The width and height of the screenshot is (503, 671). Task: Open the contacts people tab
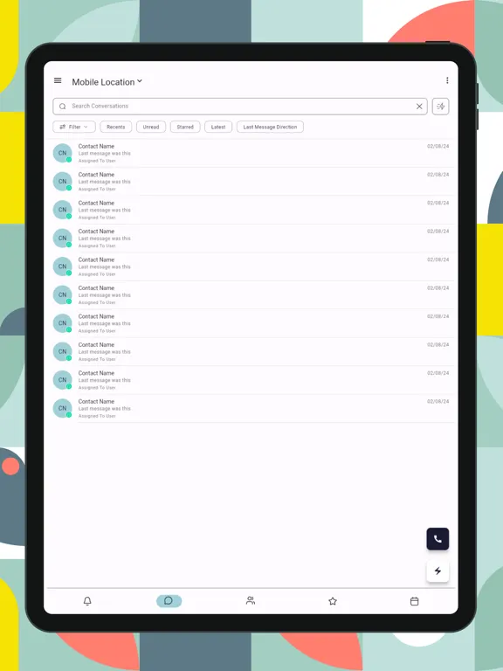coord(251,601)
